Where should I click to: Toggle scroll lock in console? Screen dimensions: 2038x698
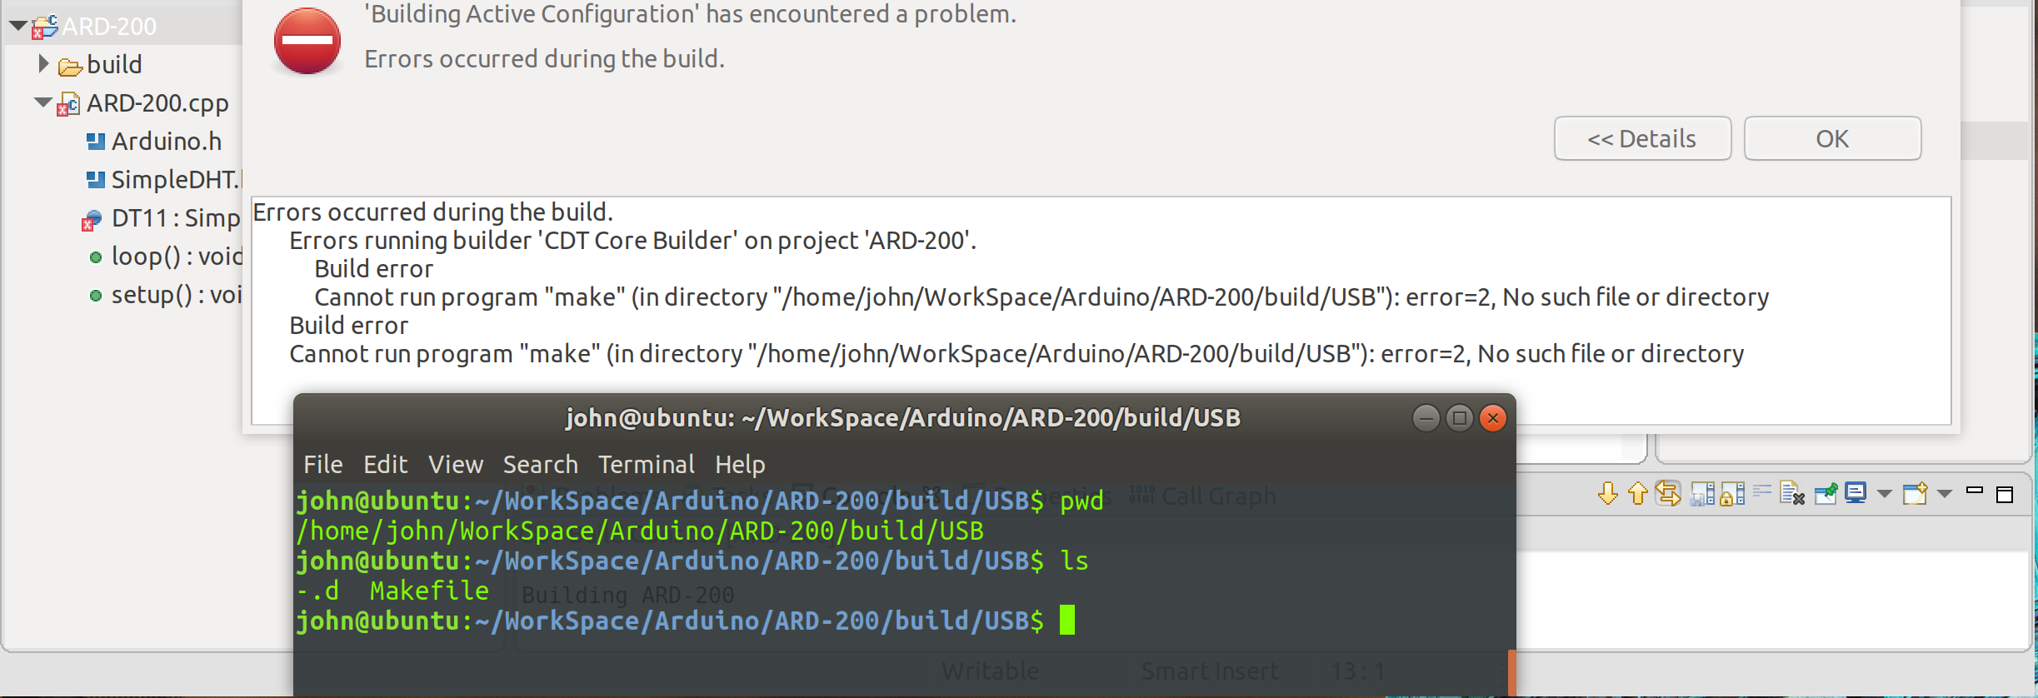coord(1733,494)
